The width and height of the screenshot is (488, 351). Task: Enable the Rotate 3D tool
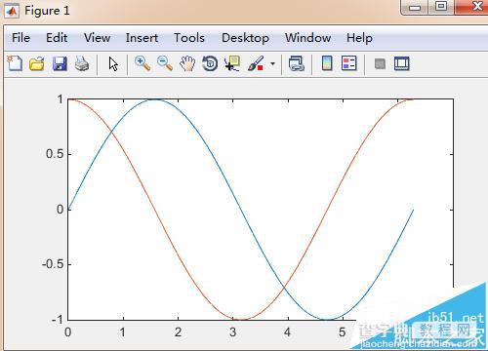[210, 63]
